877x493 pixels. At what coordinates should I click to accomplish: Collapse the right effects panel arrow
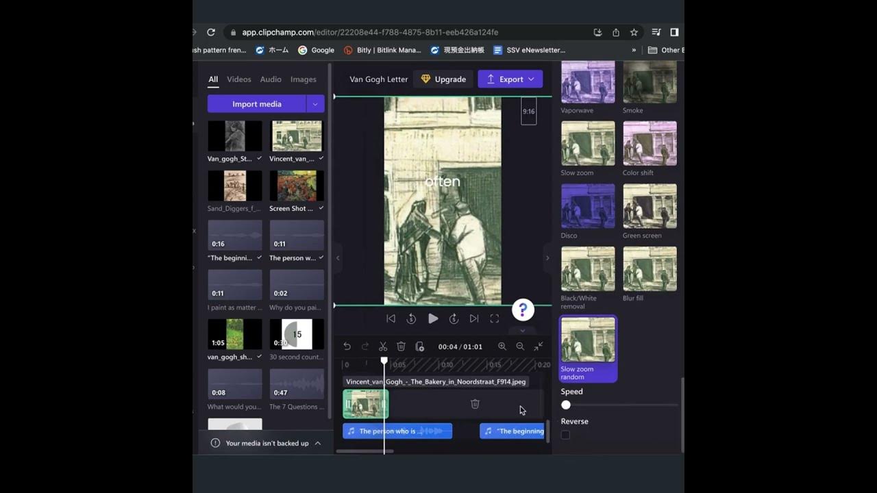click(547, 258)
